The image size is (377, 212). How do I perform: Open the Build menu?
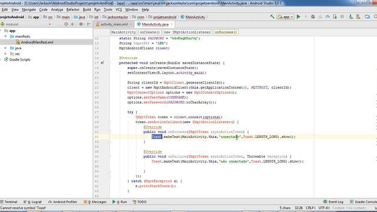(87, 9)
